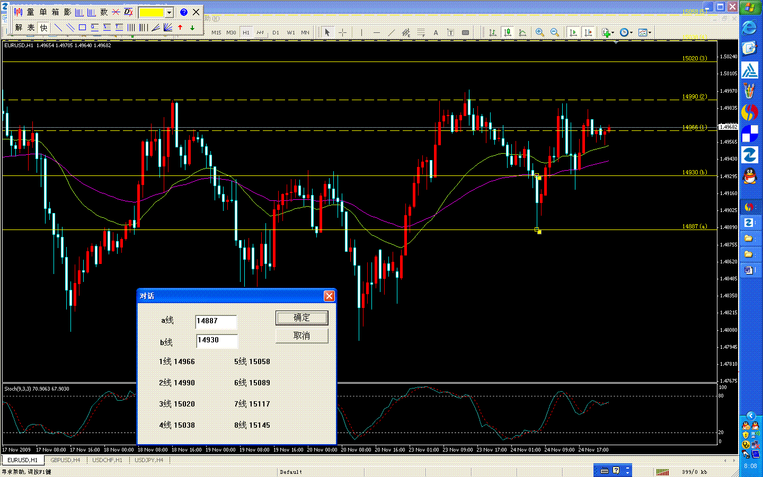The image size is (763, 477).
Task: Switch chart to MN timeframe
Action: [305, 33]
